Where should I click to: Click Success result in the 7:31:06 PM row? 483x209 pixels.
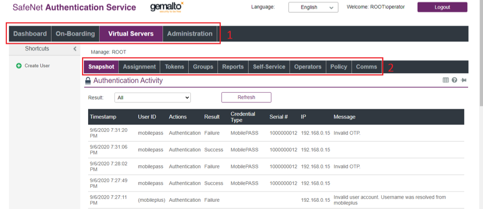[x=213, y=150]
